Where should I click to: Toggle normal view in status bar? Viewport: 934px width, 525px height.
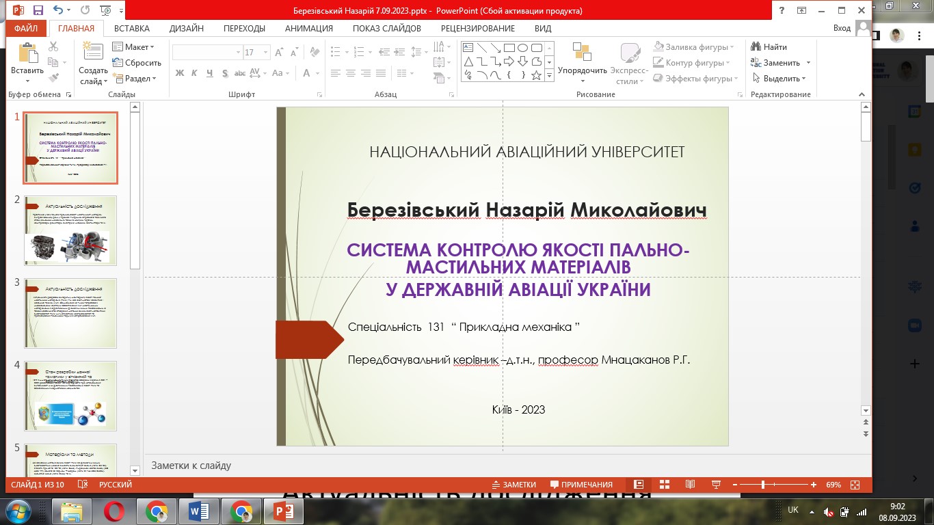pos(639,485)
